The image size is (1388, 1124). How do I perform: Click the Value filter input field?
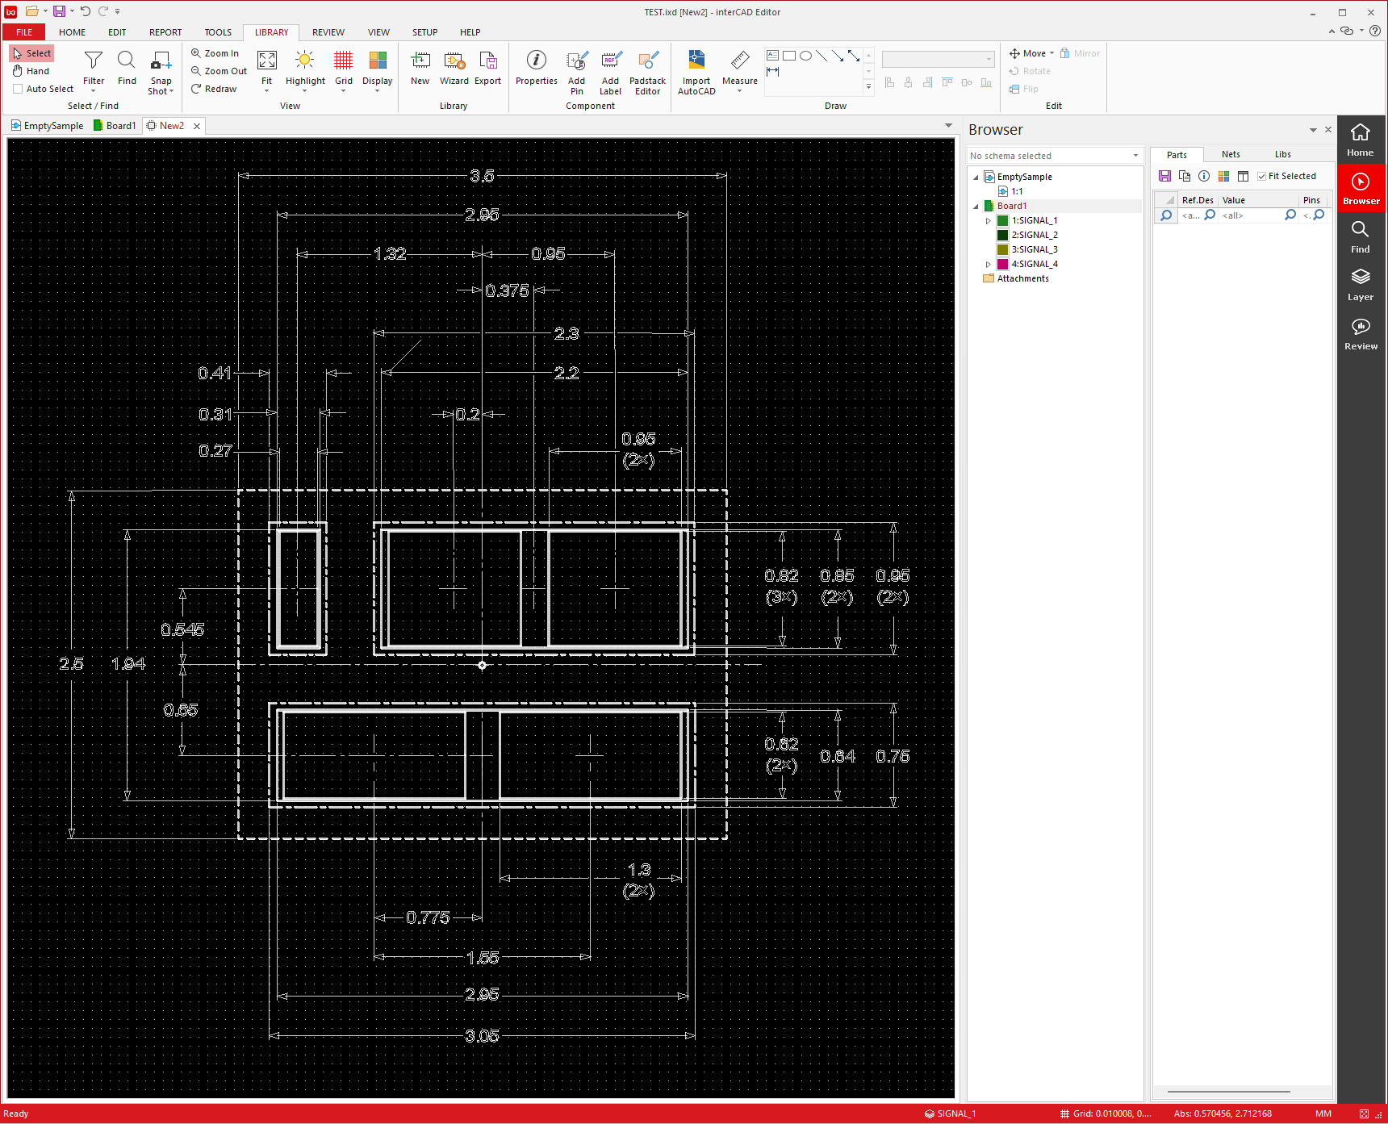click(x=1252, y=215)
